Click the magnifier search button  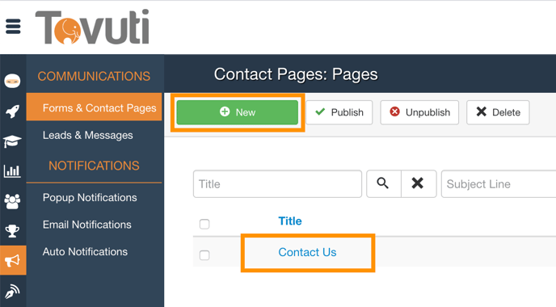click(384, 183)
